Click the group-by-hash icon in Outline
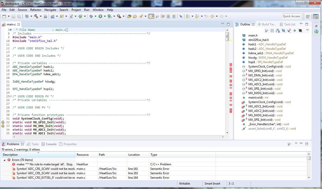Image resolution: width=322 pixels, height=189 pixels. [x=300, y=30]
